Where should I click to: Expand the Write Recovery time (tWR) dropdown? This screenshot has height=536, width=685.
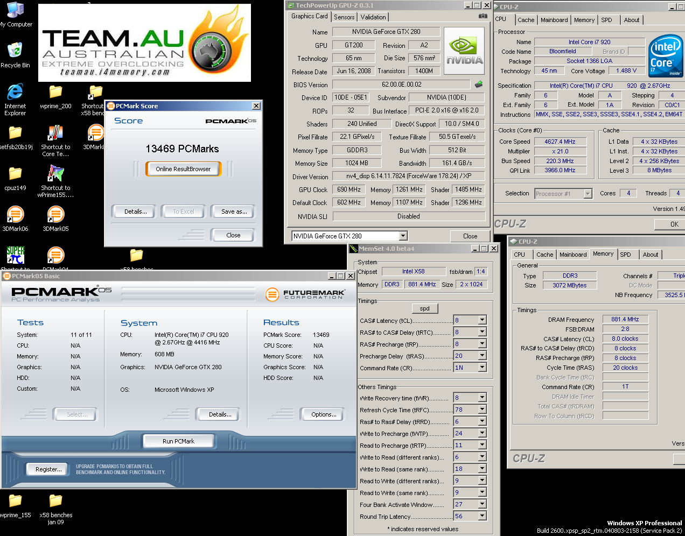coord(482,398)
